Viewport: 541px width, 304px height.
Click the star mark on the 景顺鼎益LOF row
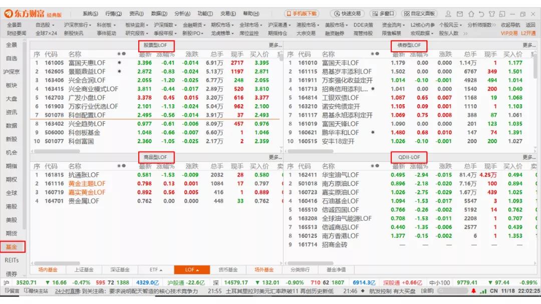119,72
